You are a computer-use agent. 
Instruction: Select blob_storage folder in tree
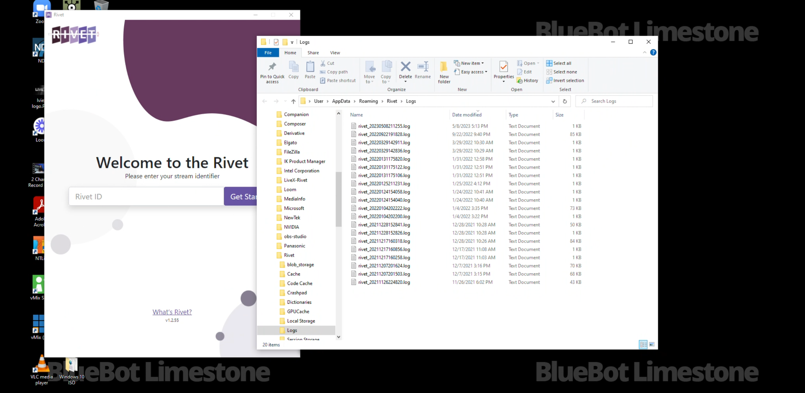(300, 265)
